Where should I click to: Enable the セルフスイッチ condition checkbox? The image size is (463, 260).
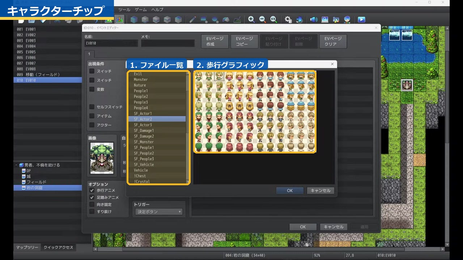click(92, 107)
